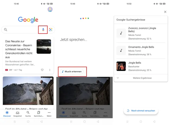Tap music note icon beside Ornaments result

pos(121,50)
